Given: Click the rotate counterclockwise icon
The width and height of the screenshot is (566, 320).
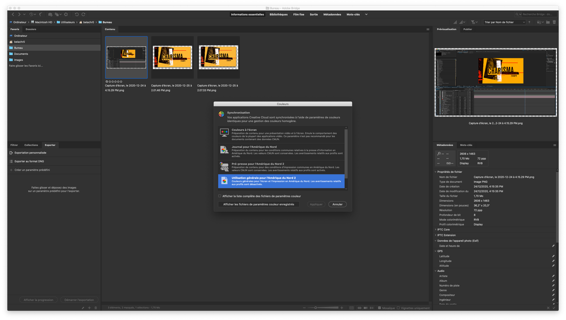Looking at the screenshot, I should tap(76, 14).
